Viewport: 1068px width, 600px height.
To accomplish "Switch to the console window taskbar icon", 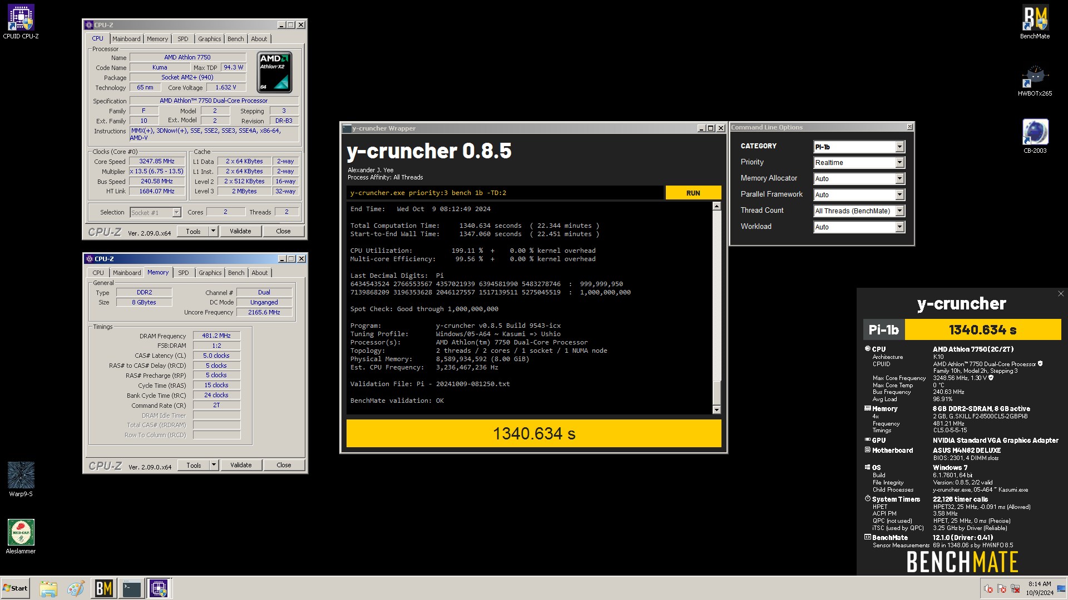I will (x=132, y=588).
